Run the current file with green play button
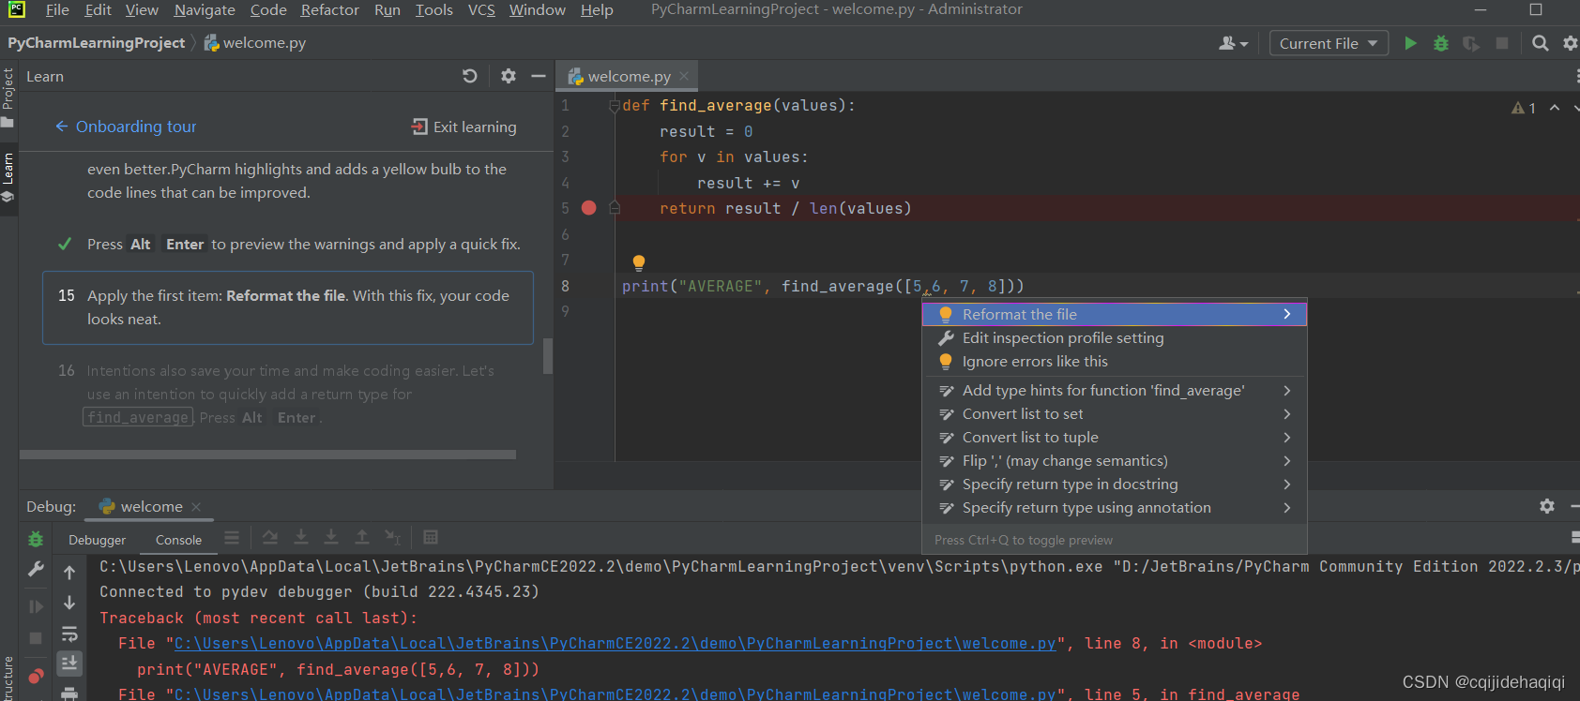The width and height of the screenshot is (1580, 701). pos(1410,43)
